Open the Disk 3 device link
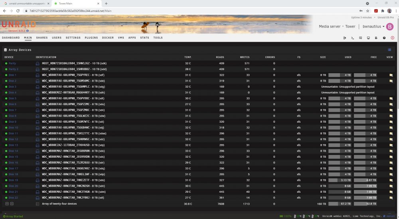 click(x=12, y=87)
